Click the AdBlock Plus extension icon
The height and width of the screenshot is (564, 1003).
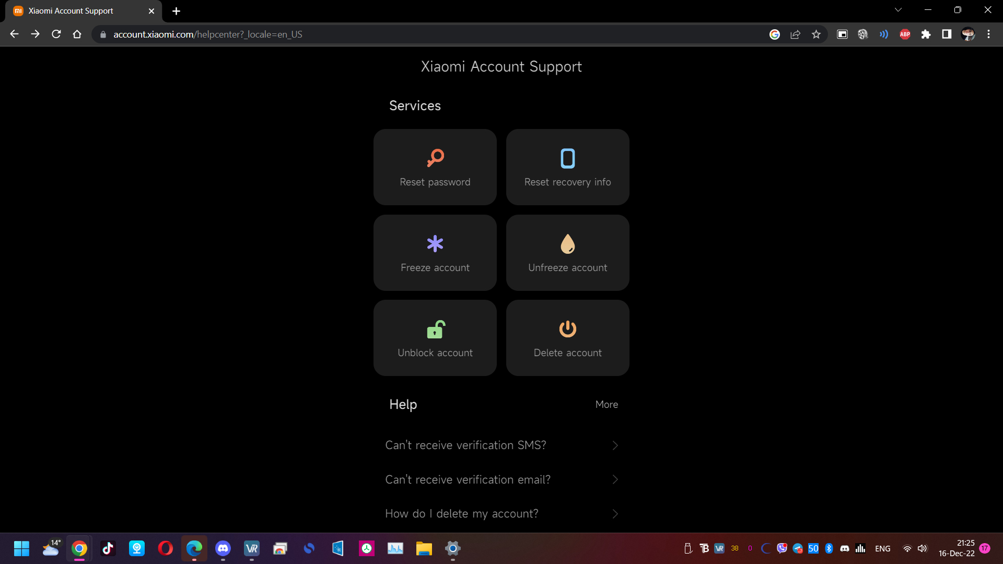[905, 34]
